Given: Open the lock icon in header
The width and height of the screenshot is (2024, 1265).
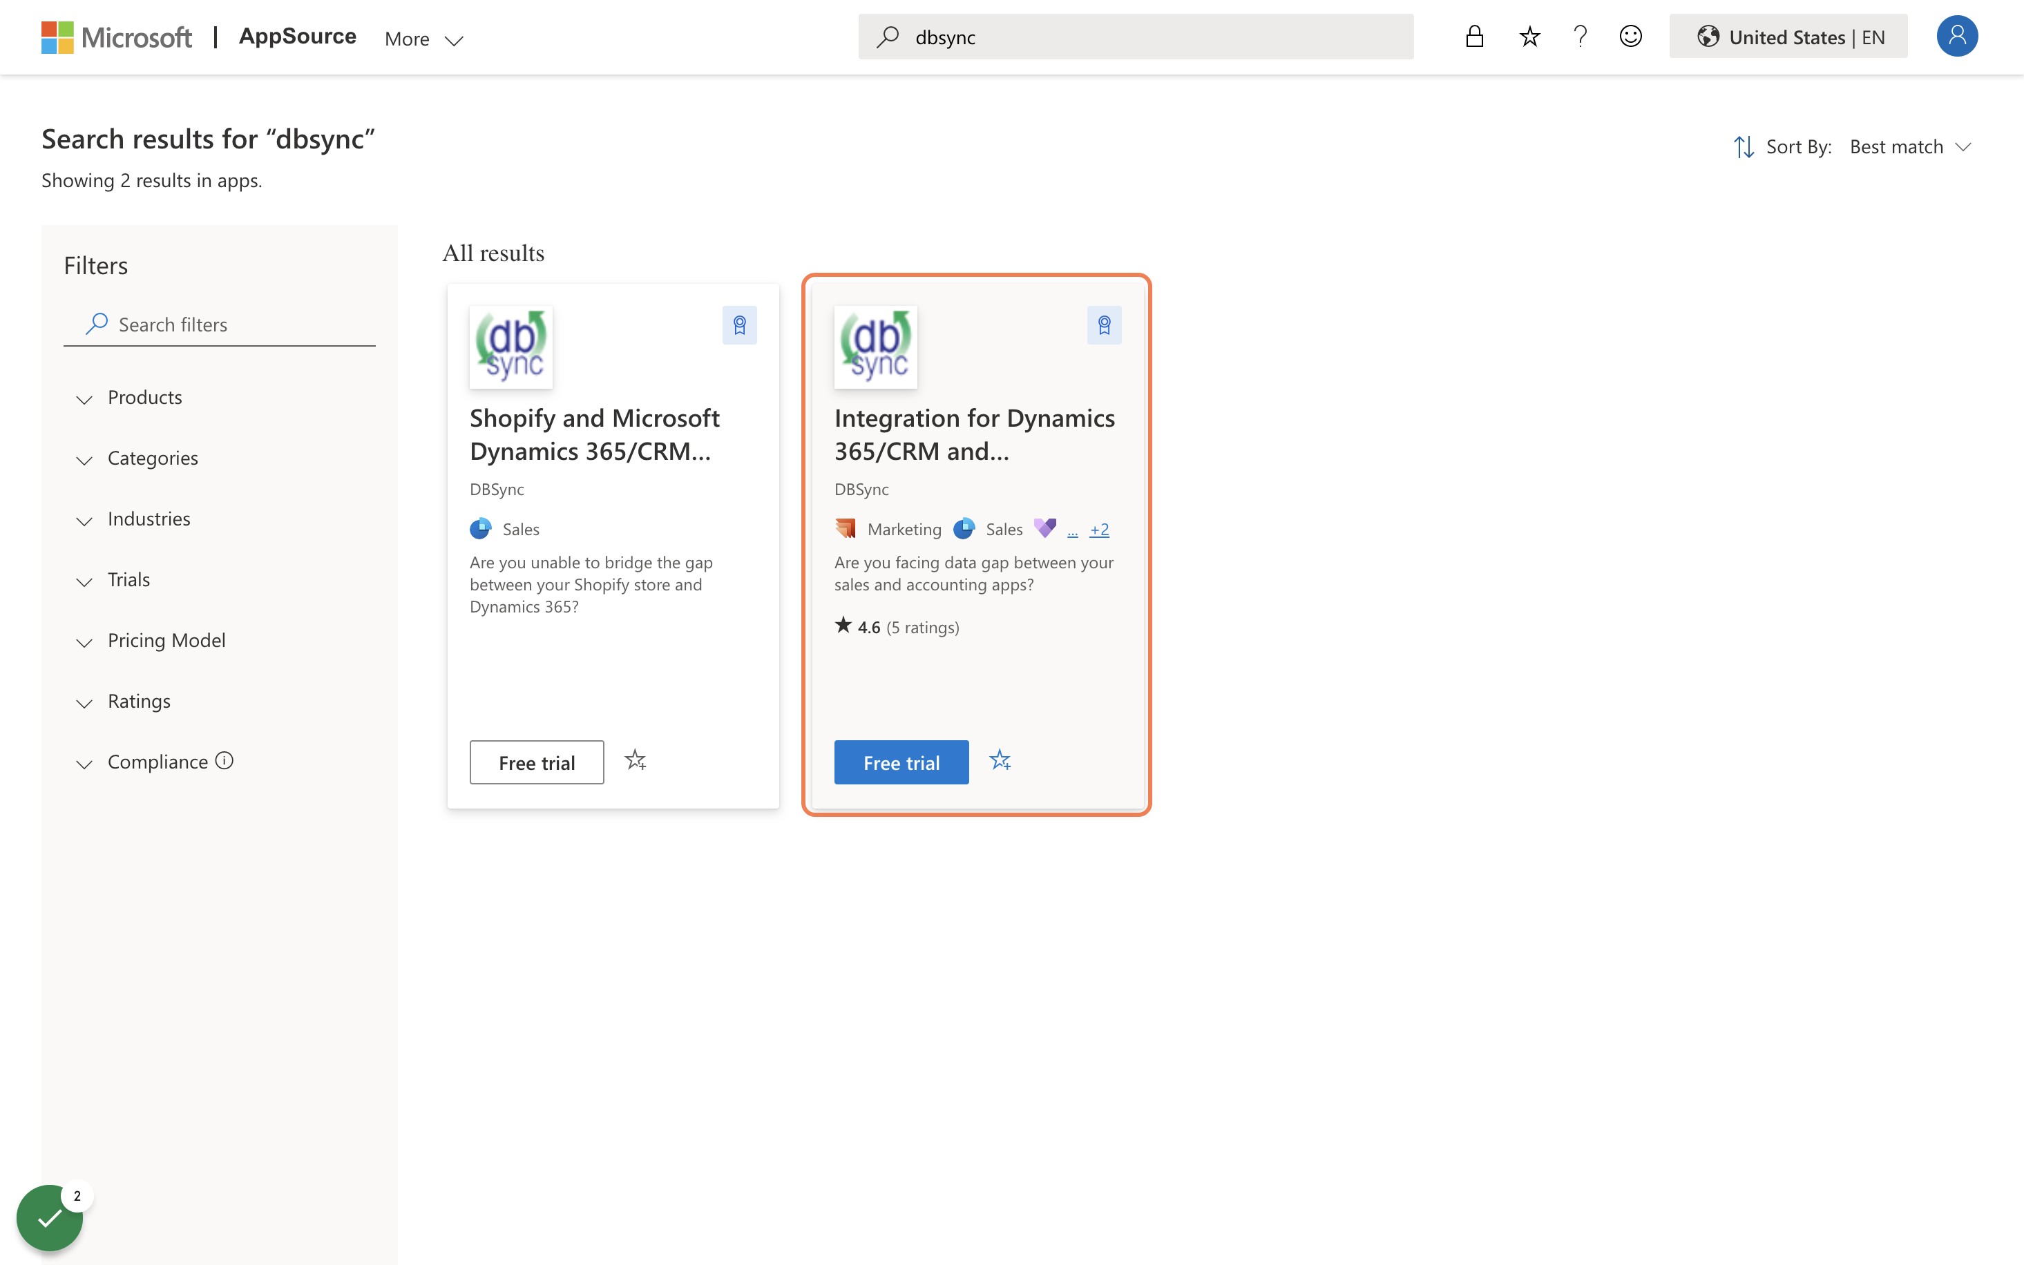Looking at the screenshot, I should click(x=1474, y=37).
